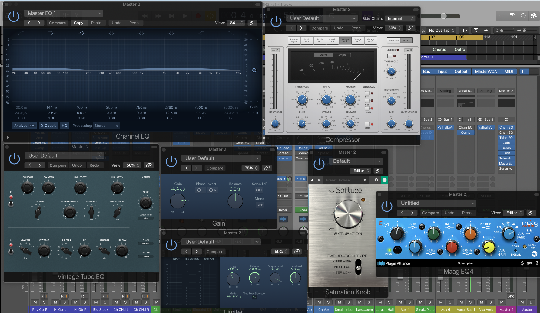Click Paste in Channel EQ header
This screenshot has height=313, width=540.
click(96, 23)
